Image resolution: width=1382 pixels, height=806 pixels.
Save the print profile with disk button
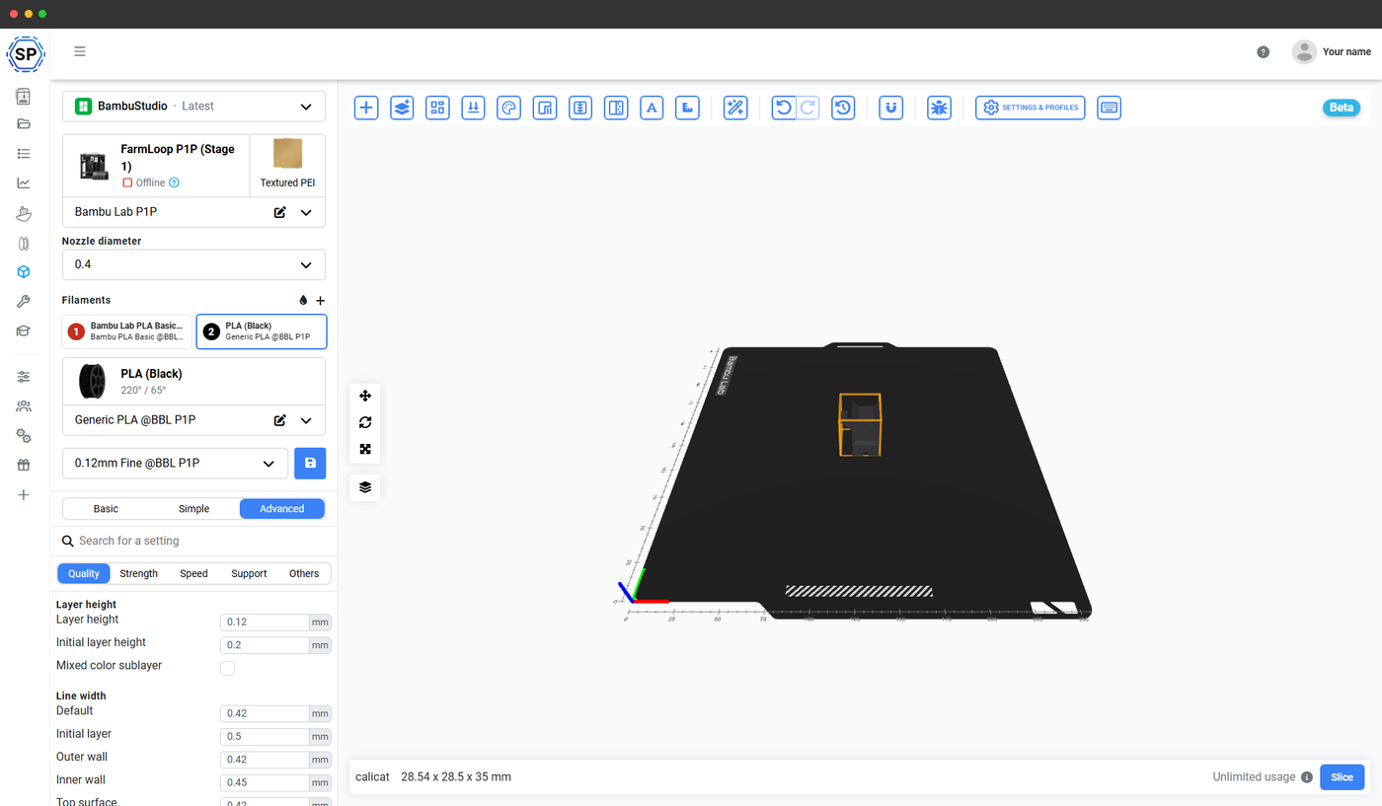tap(310, 464)
